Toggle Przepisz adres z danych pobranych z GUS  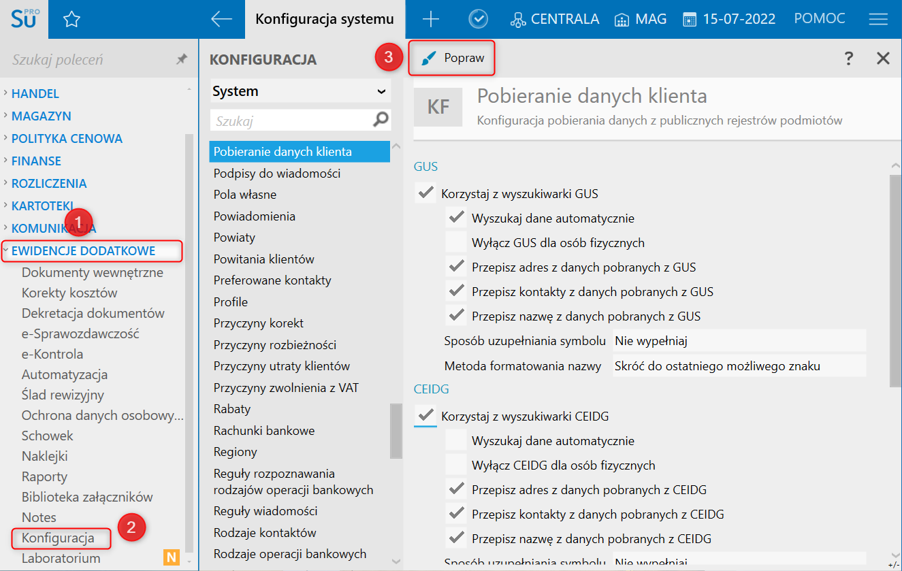455,267
